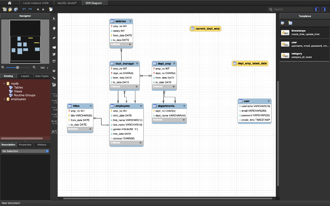330x206 pixels.
Task: Click the Home screen icon
Action: click(10, 3)
